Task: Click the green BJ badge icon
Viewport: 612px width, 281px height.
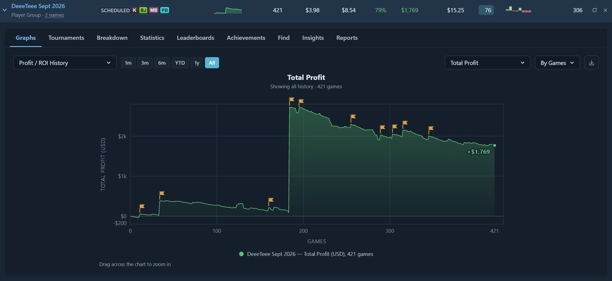Action: pyautogui.click(x=143, y=10)
